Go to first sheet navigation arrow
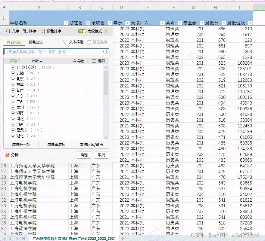Screen dimensions: 265x241 pos(4,239)
